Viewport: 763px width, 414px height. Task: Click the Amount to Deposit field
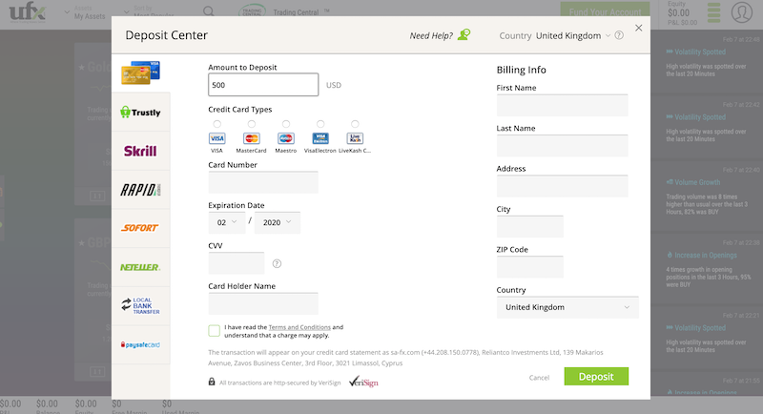click(x=263, y=85)
